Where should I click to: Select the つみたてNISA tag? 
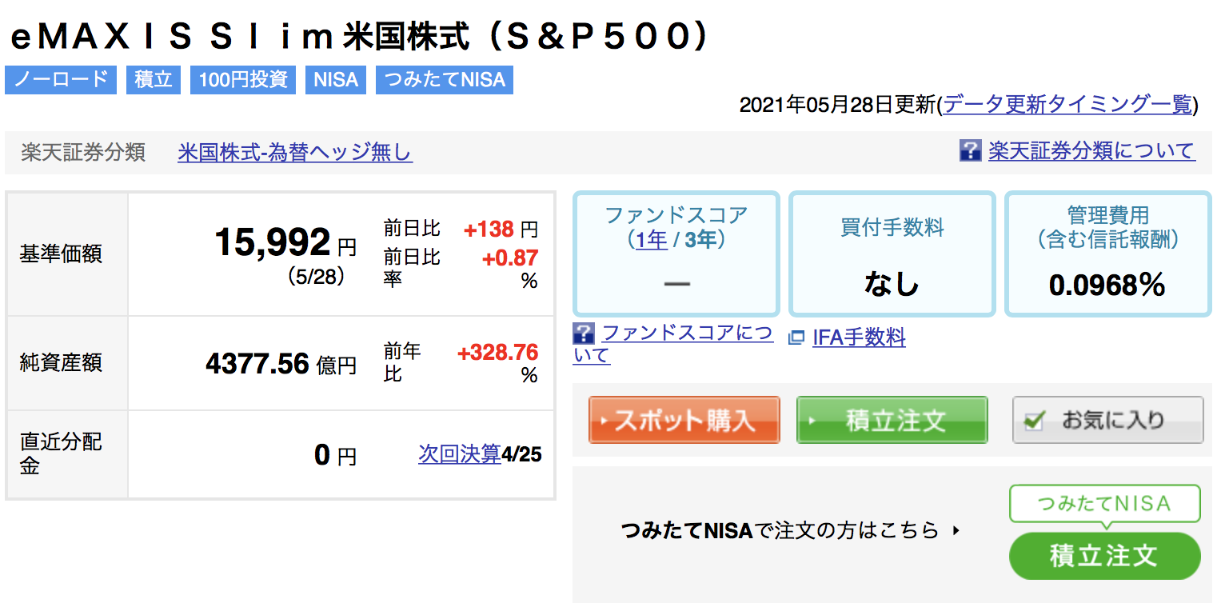click(445, 80)
